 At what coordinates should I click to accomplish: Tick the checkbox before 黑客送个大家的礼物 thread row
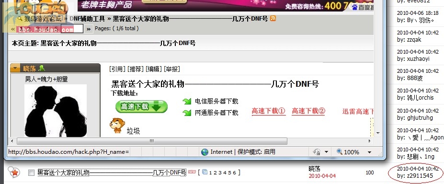pos(31,172)
